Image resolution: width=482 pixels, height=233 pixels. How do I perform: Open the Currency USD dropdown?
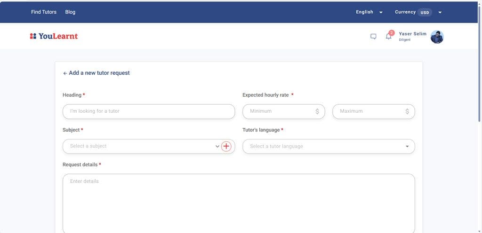(x=418, y=12)
